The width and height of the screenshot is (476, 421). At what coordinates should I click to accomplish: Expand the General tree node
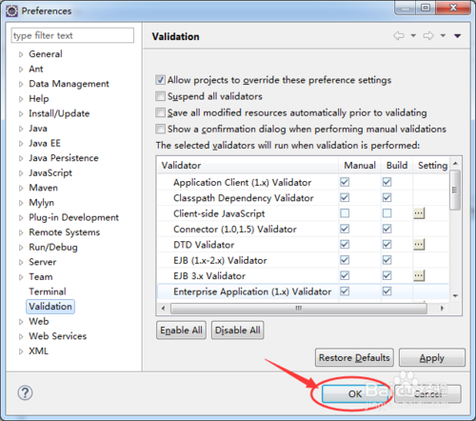21,54
